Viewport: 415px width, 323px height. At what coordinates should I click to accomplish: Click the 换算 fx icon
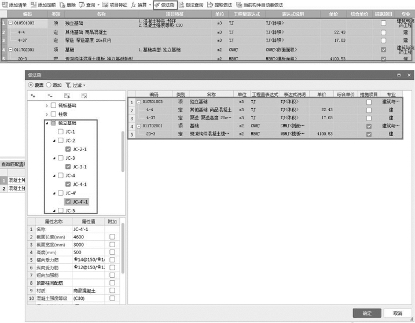pos(133,5)
